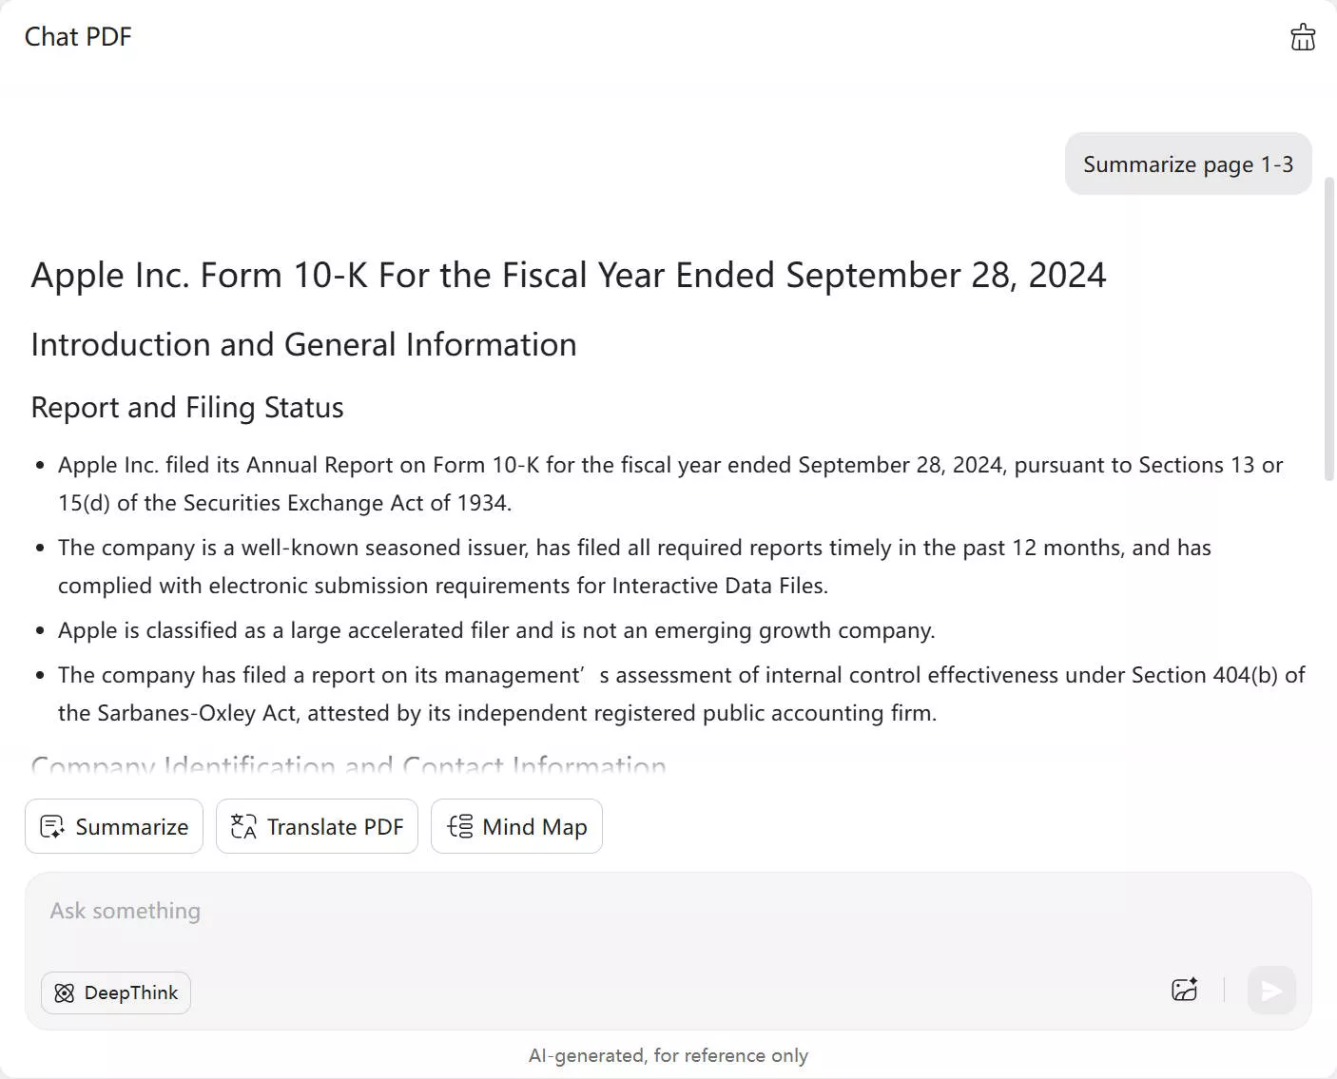Image resolution: width=1337 pixels, height=1079 pixels.
Task: Open the AI image generation icon
Action: pos(1185,990)
